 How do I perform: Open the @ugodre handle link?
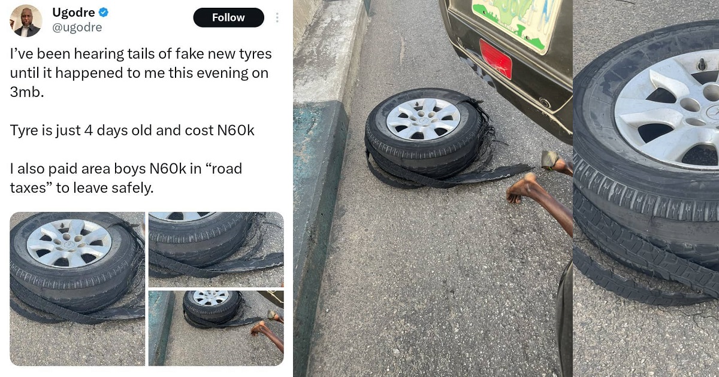77,28
